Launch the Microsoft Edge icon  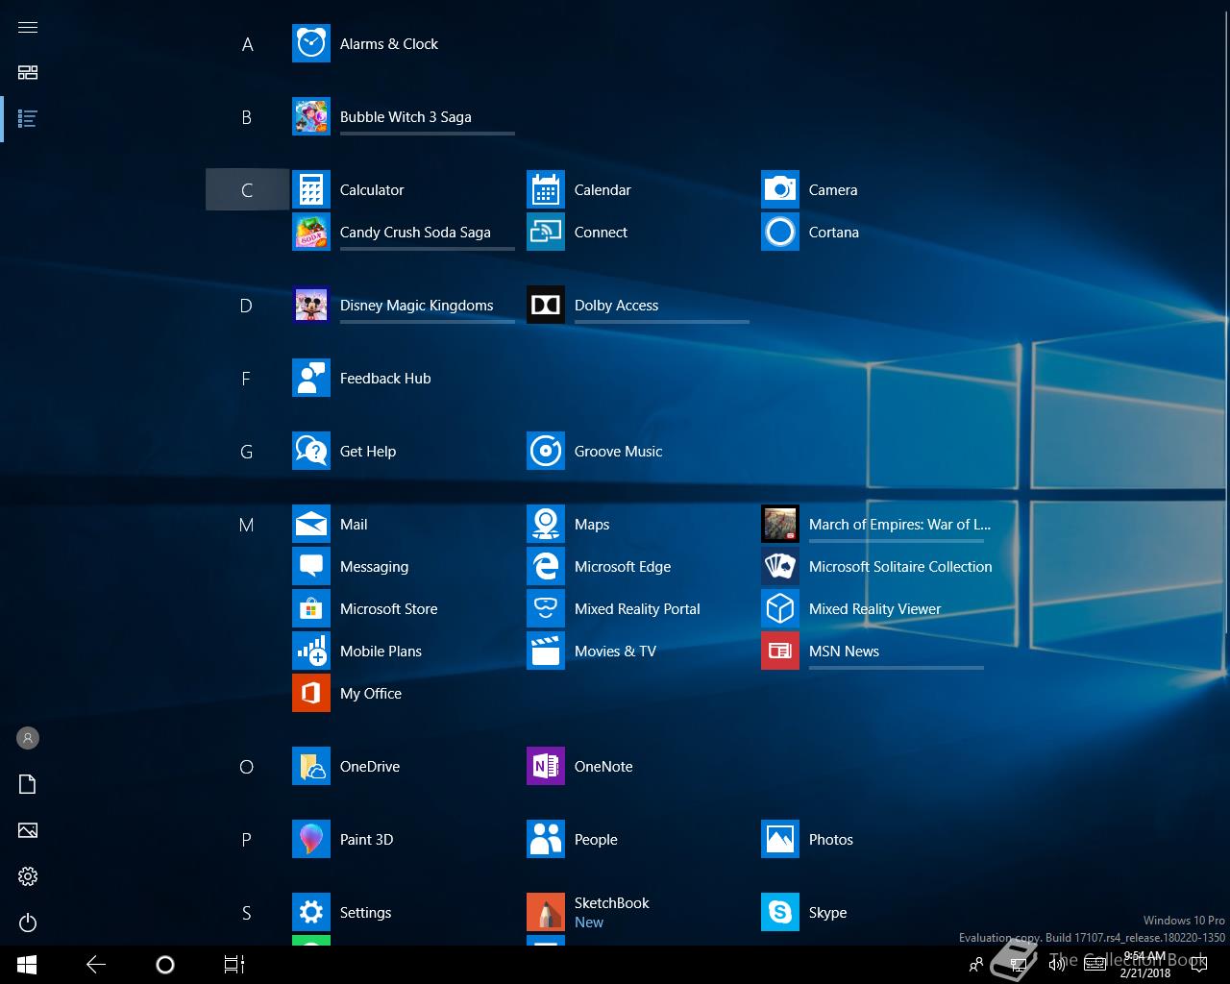(x=546, y=567)
